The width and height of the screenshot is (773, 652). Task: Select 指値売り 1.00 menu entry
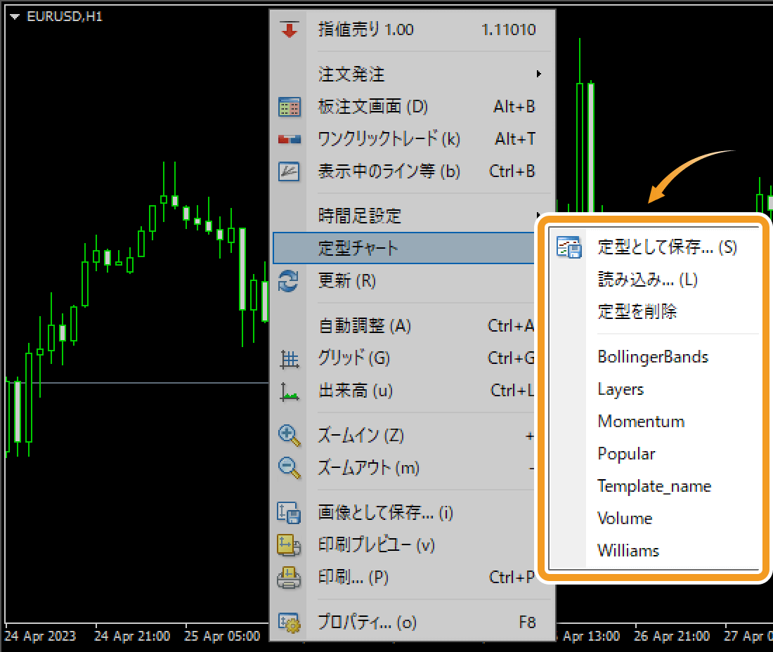click(413, 30)
